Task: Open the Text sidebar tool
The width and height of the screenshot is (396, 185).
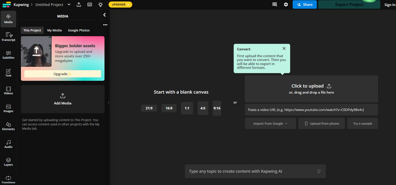Action: click(x=8, y=73)
